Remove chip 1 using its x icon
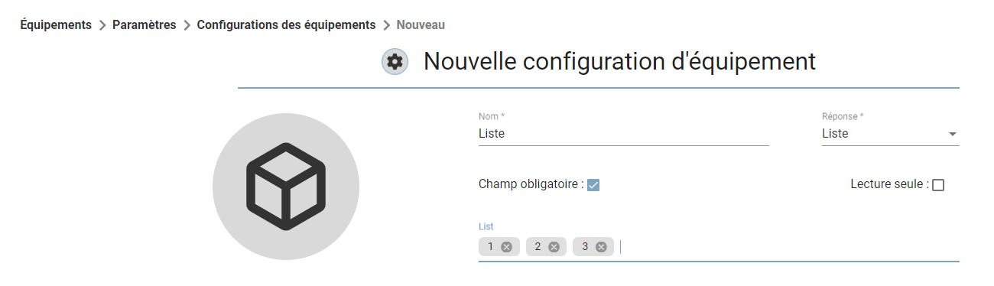 506,246
